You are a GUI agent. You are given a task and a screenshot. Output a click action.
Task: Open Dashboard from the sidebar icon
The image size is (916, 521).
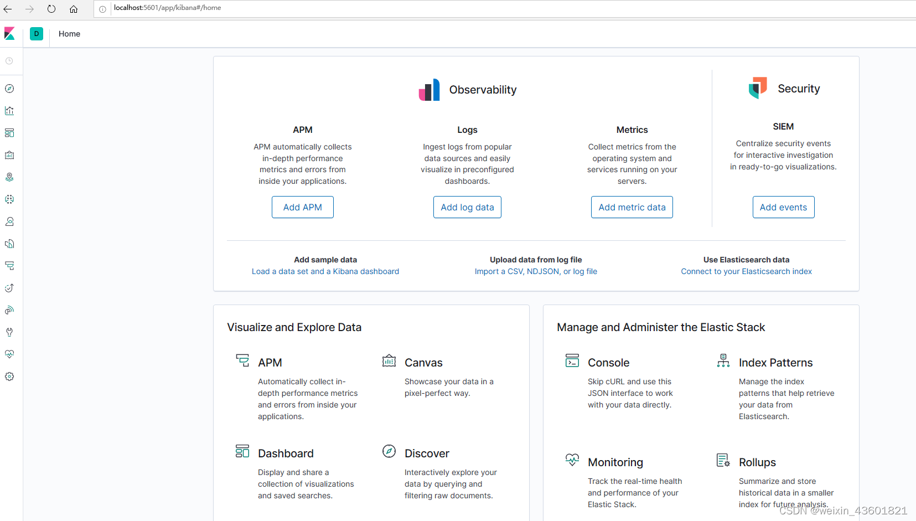(x=9, y=133)
